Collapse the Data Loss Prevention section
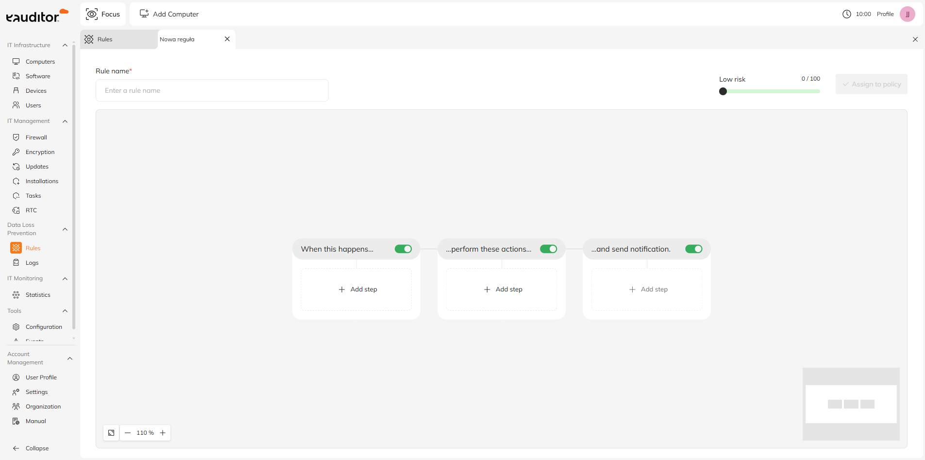 coord(65,229)
